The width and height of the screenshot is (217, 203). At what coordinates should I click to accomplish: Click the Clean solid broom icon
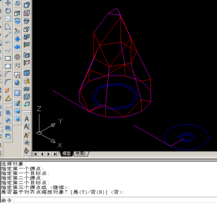pyautogui.click(x=27, y=81)
